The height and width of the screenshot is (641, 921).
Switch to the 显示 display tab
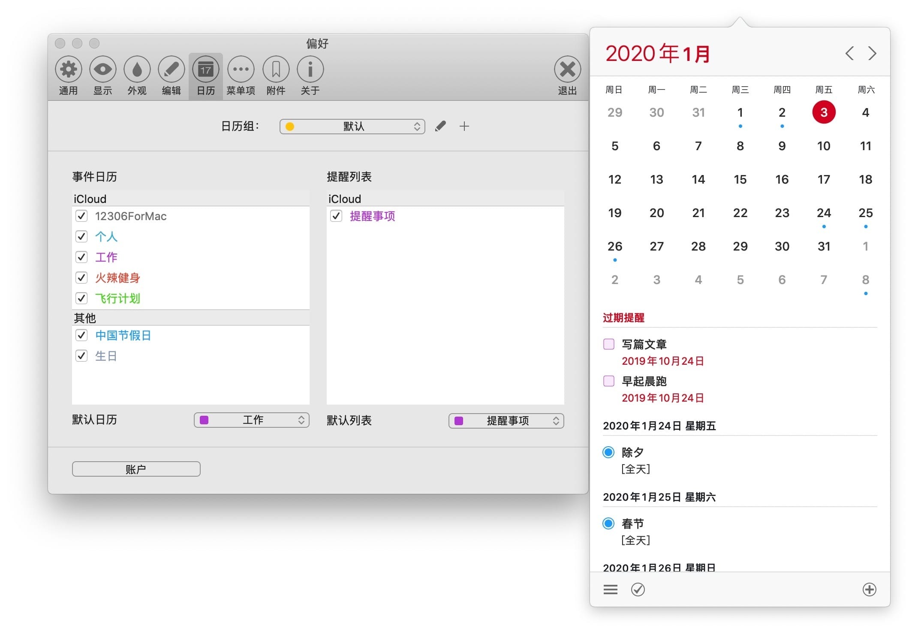[x=103, y=76]
